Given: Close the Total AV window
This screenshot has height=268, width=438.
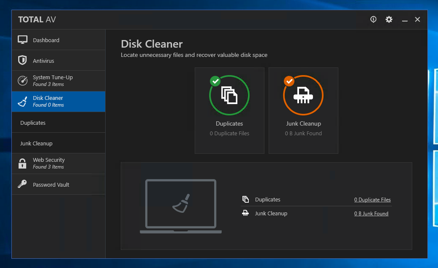Looking at the screenshot, I should pos(417,19).
